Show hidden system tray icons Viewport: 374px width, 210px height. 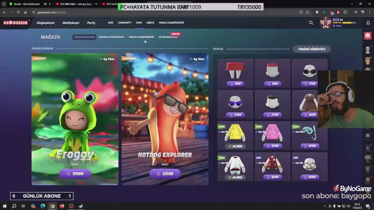[325, 206]
